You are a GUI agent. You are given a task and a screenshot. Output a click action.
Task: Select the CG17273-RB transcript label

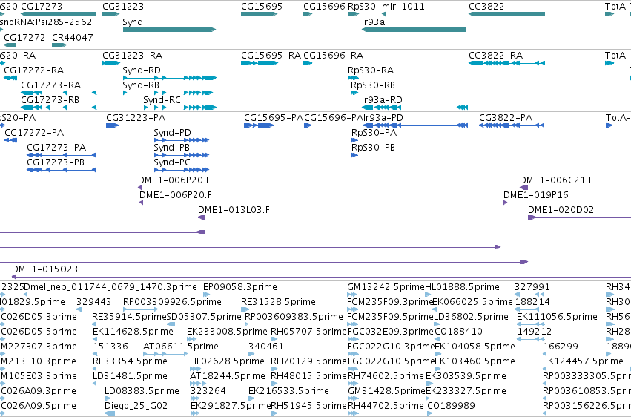point(50,100)
